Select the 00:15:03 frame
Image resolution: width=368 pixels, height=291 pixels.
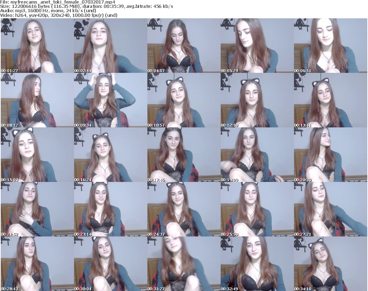(37, 155)
